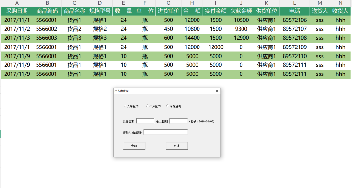Close the 出入库查询 dialog with X
This screenshot has width=352, height=188.
pos(217,91)
